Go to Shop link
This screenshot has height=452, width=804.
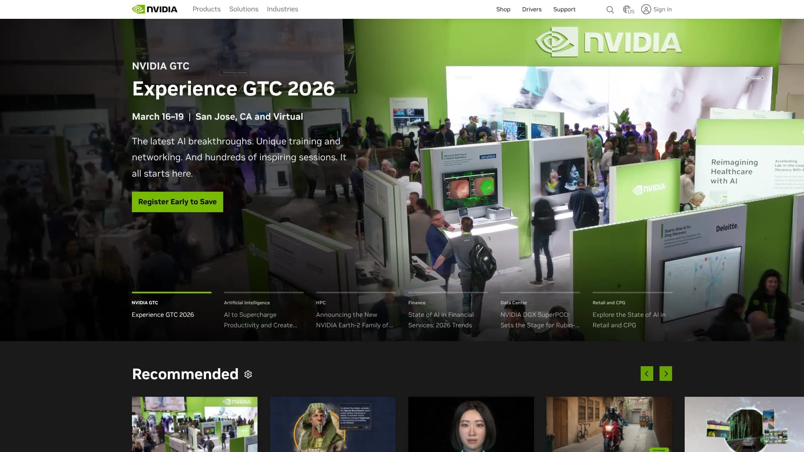pyautogui.click(x=503, y=9)
